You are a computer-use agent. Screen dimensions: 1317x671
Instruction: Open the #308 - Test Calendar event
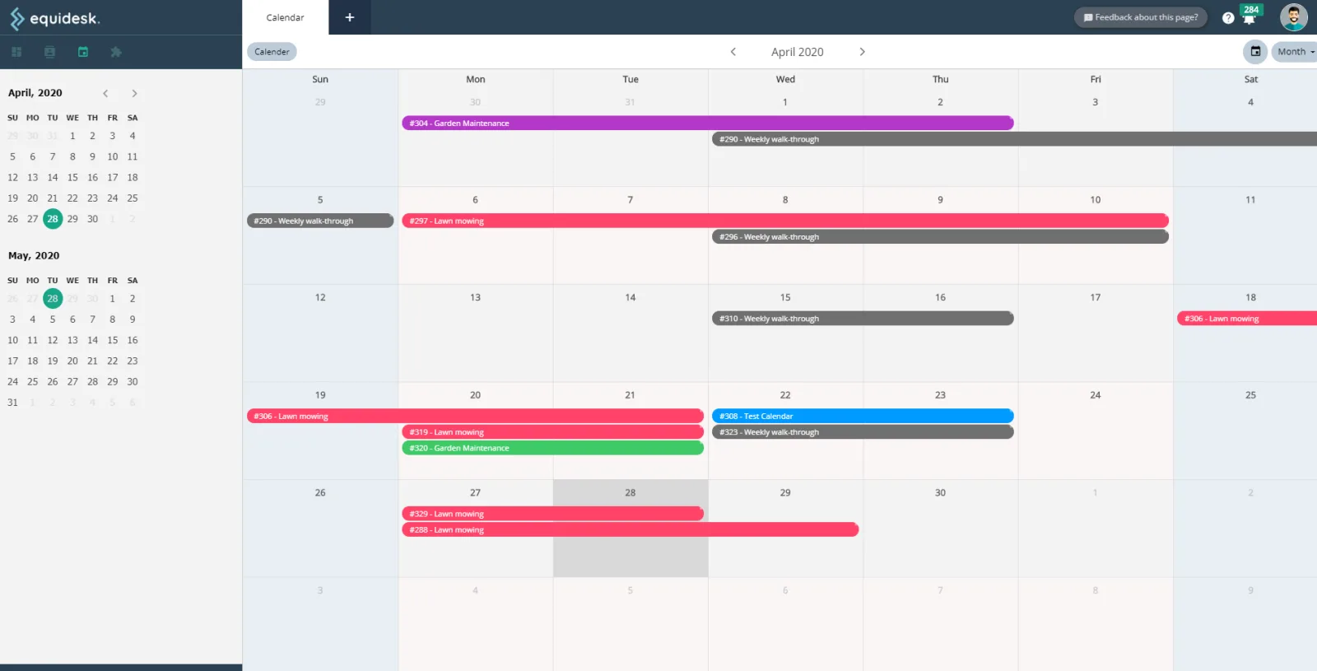[863, 416]
